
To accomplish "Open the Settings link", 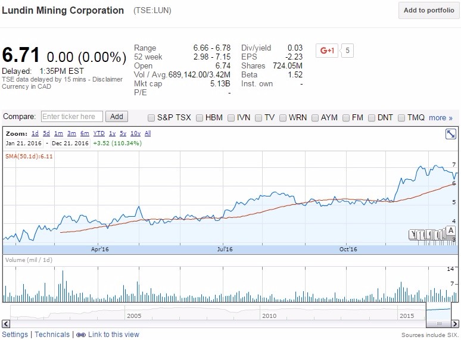I will [15, 335].
